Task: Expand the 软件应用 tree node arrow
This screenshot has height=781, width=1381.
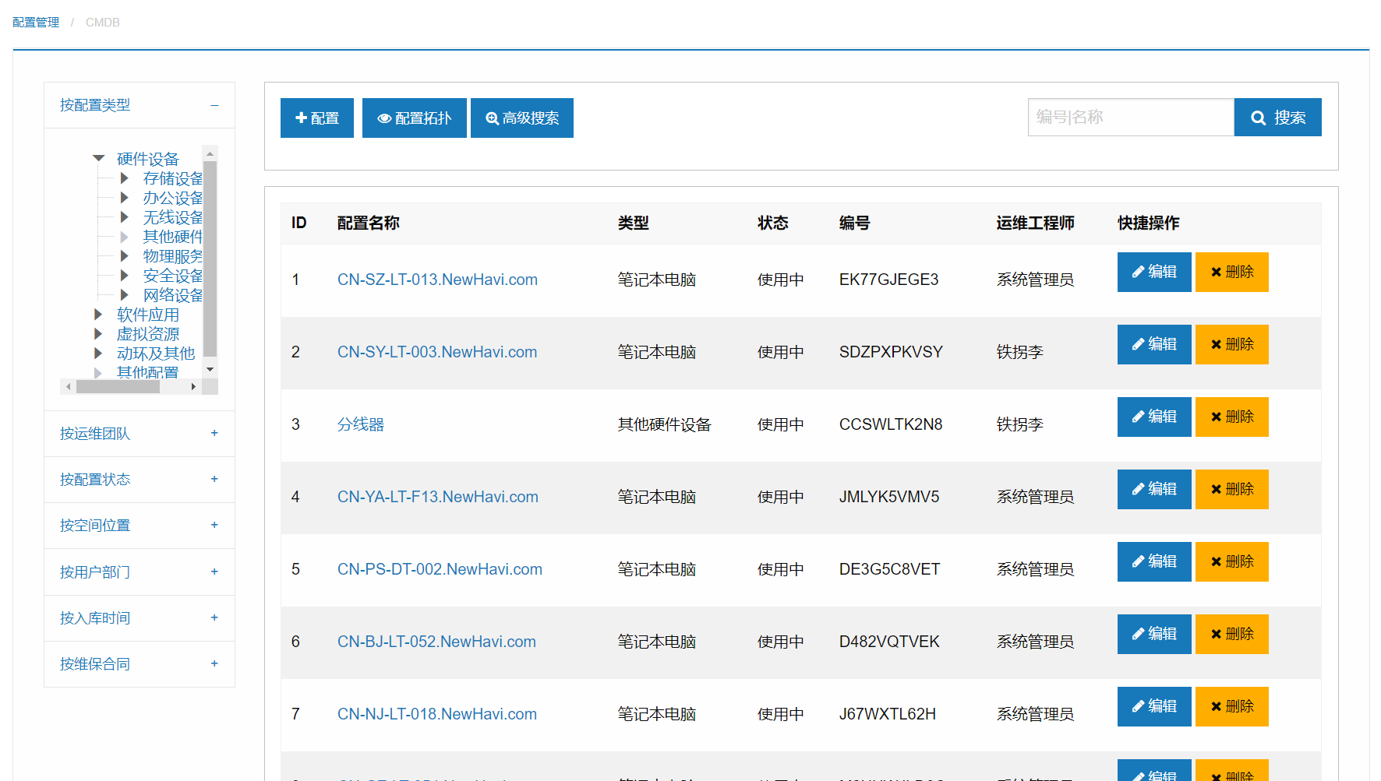Action: pos(98,315)
